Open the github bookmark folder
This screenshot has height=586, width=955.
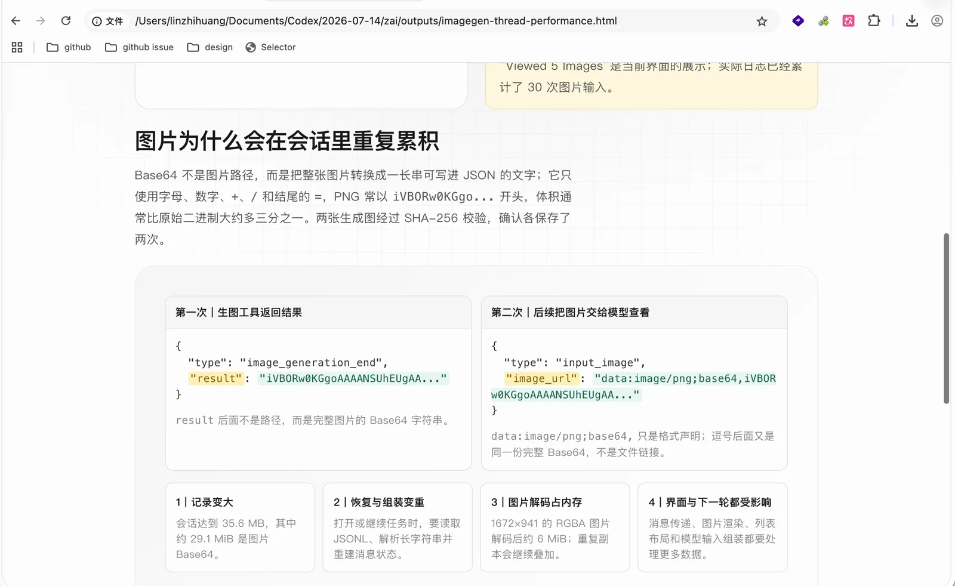(69, 47)
